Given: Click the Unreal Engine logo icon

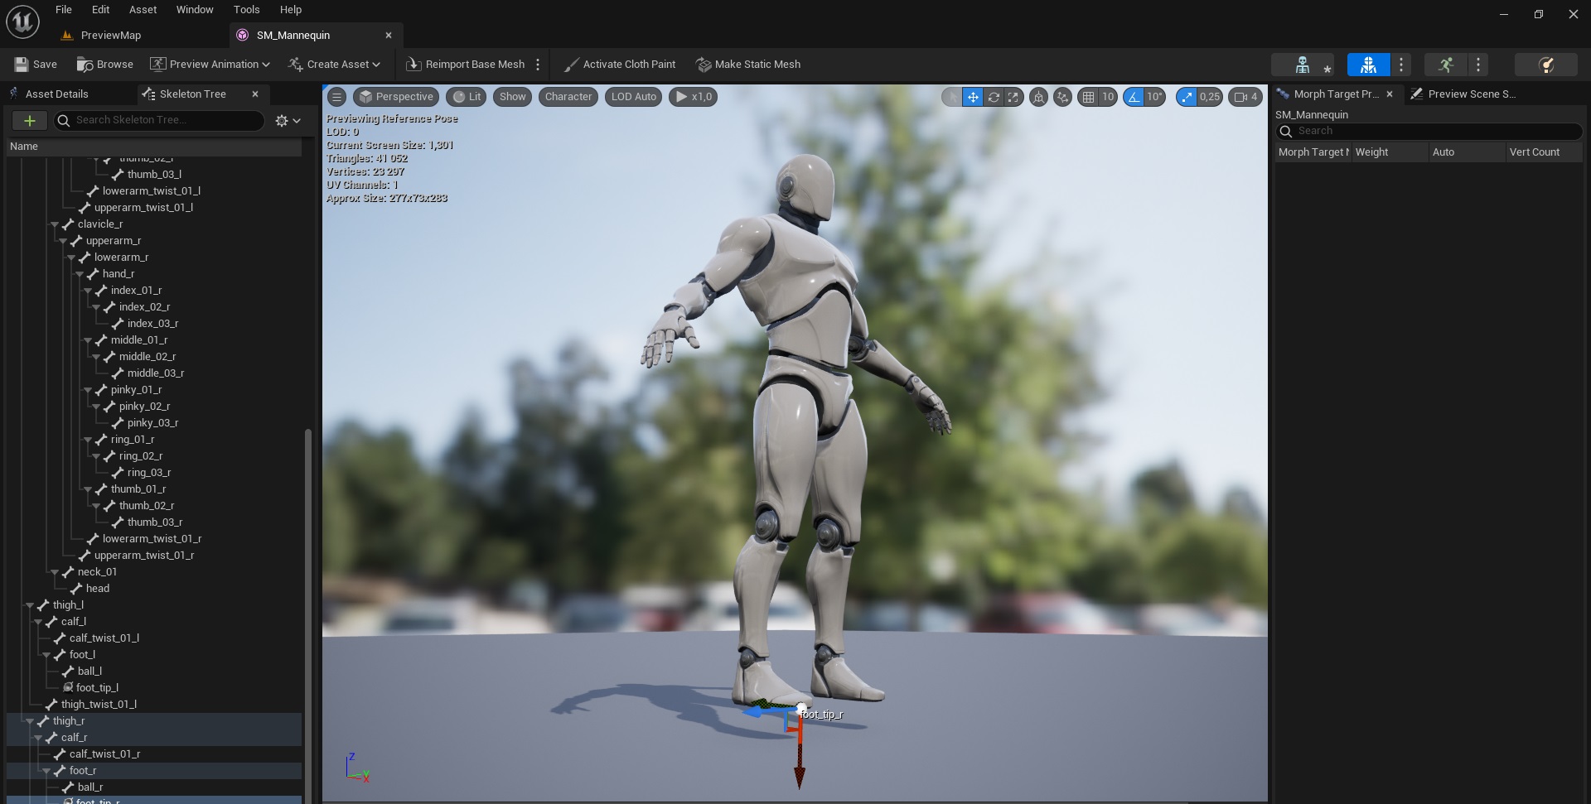Looking at the screenshot, I should tap(22, 22).
